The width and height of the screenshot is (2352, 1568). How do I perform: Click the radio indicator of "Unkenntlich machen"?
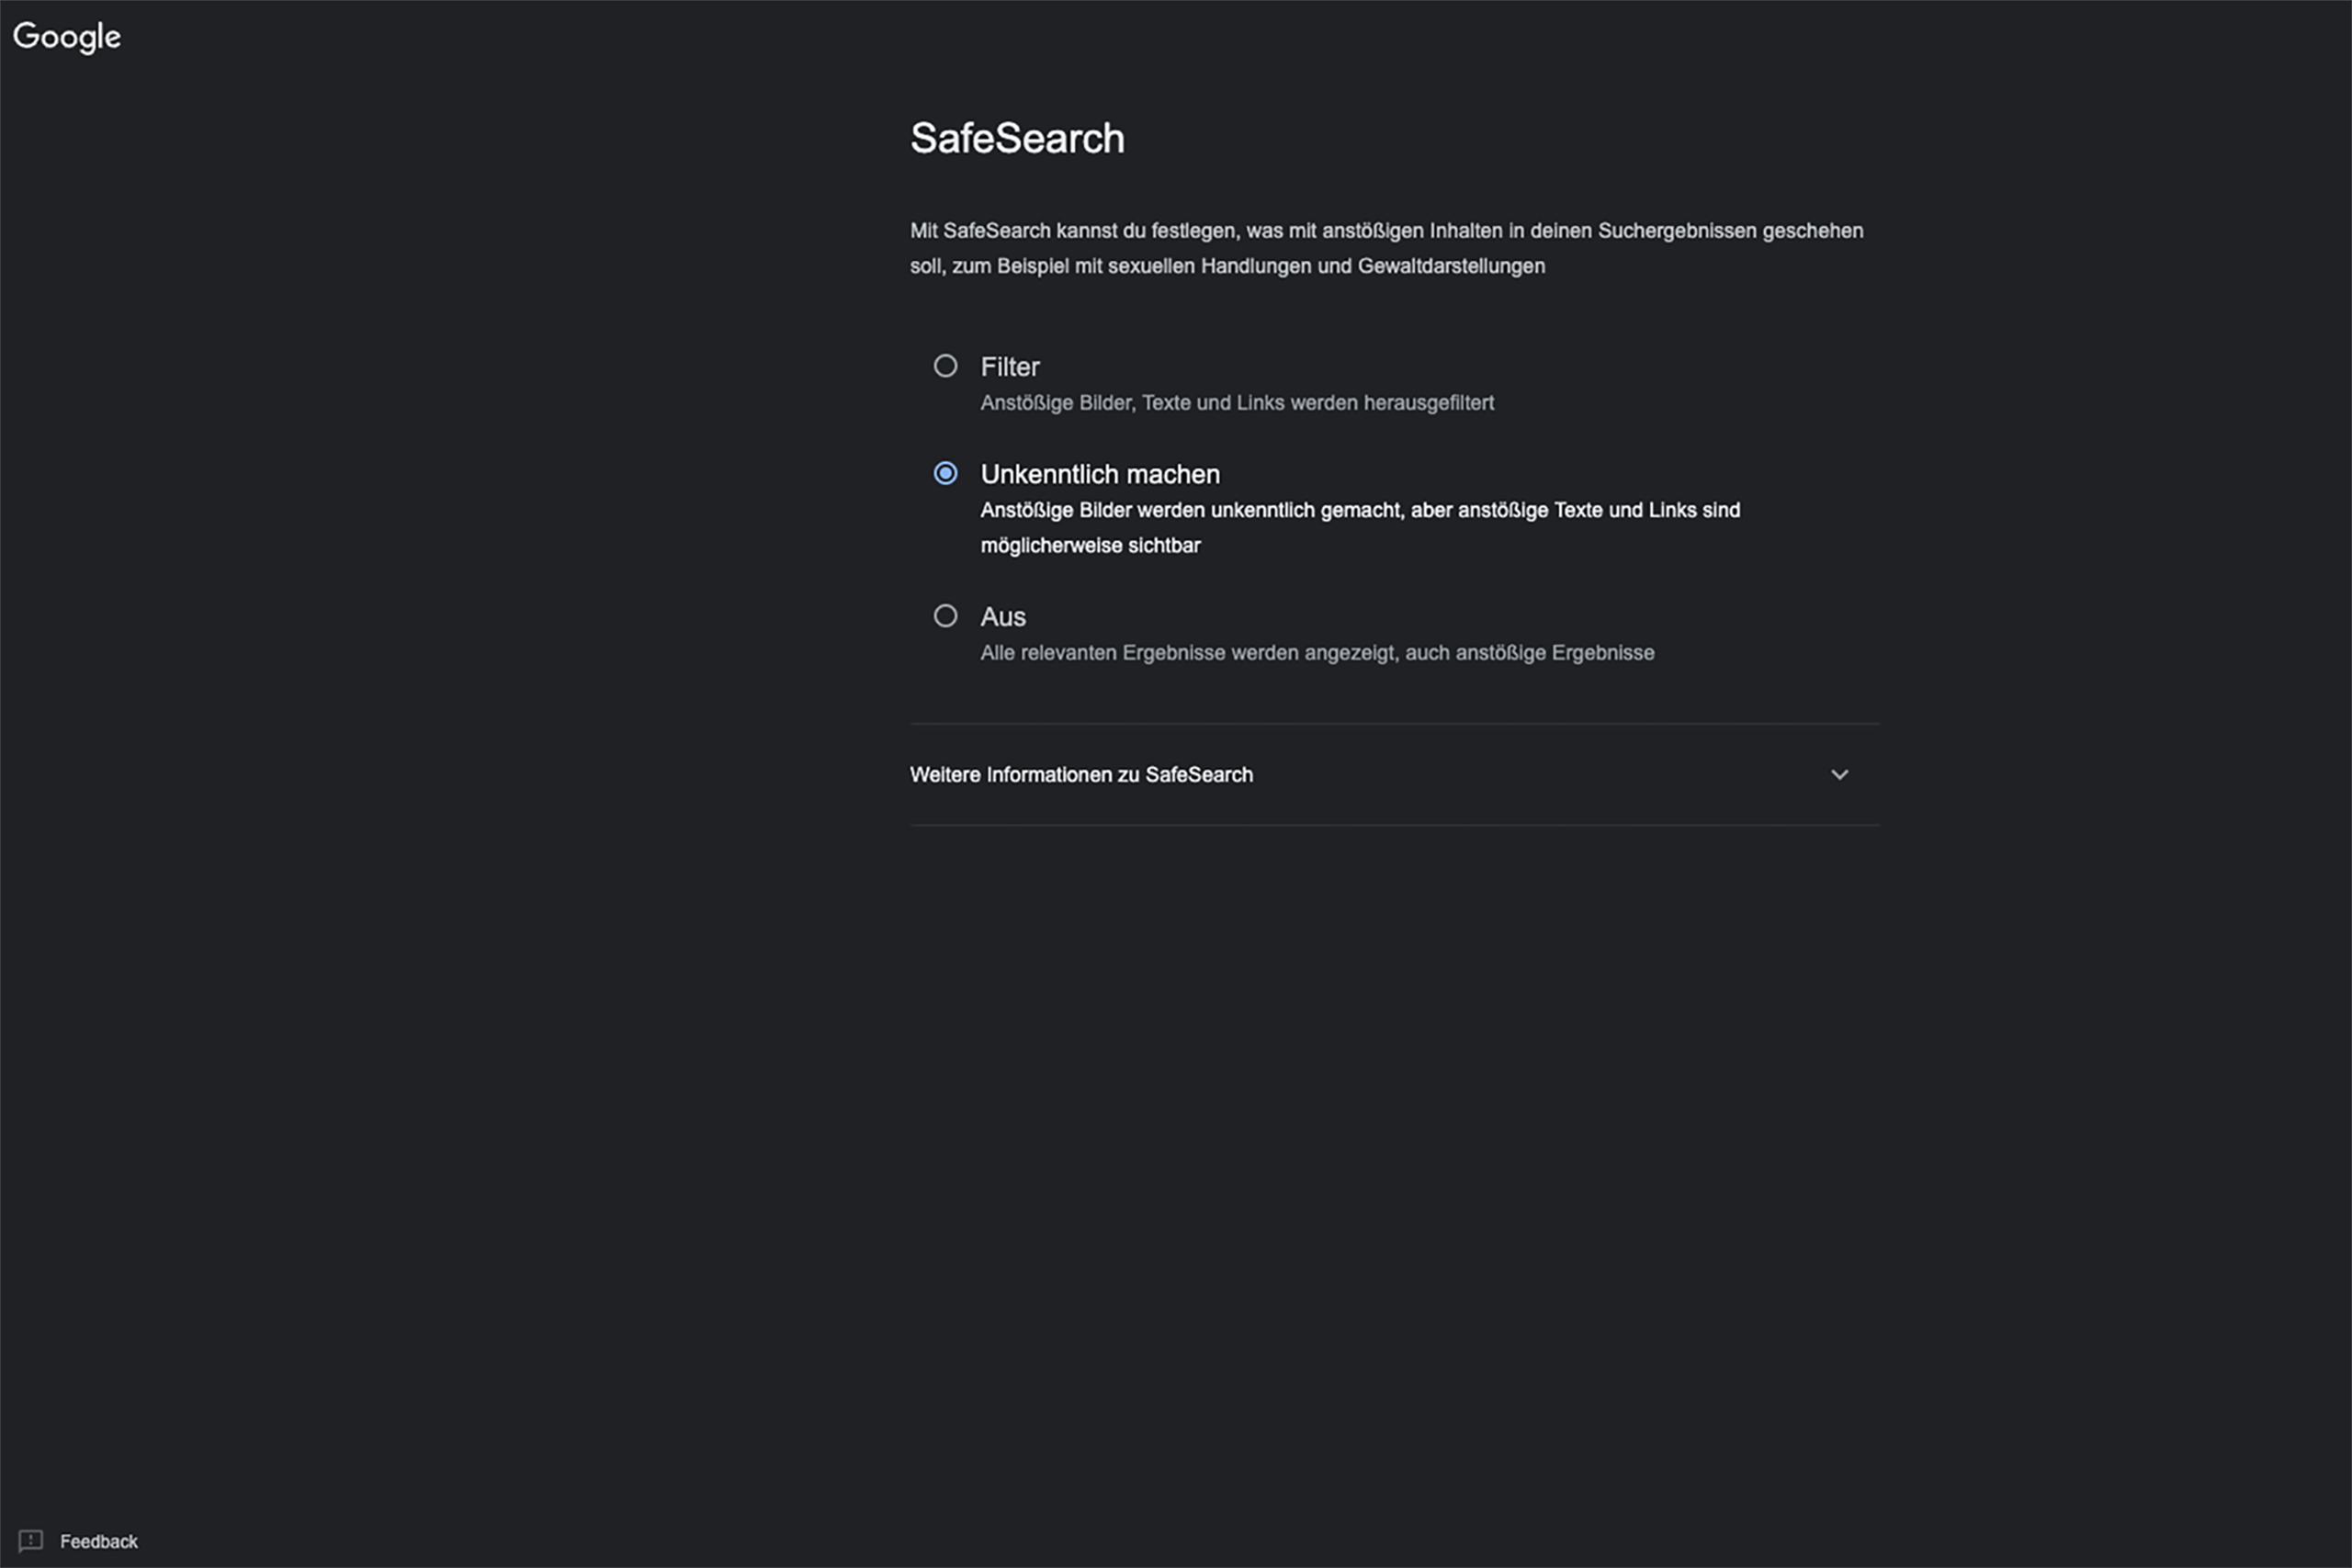945,473
